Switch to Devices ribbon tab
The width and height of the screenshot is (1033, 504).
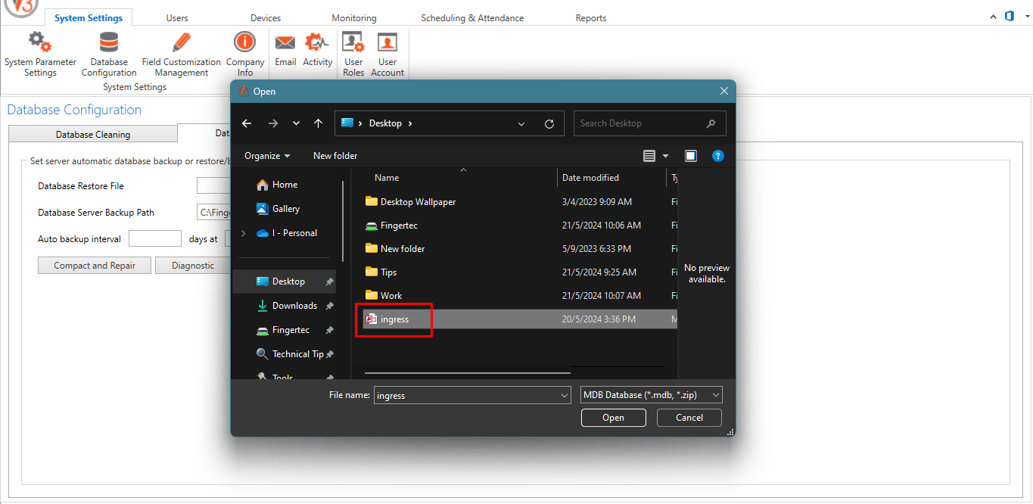click(x=266, y=18)
